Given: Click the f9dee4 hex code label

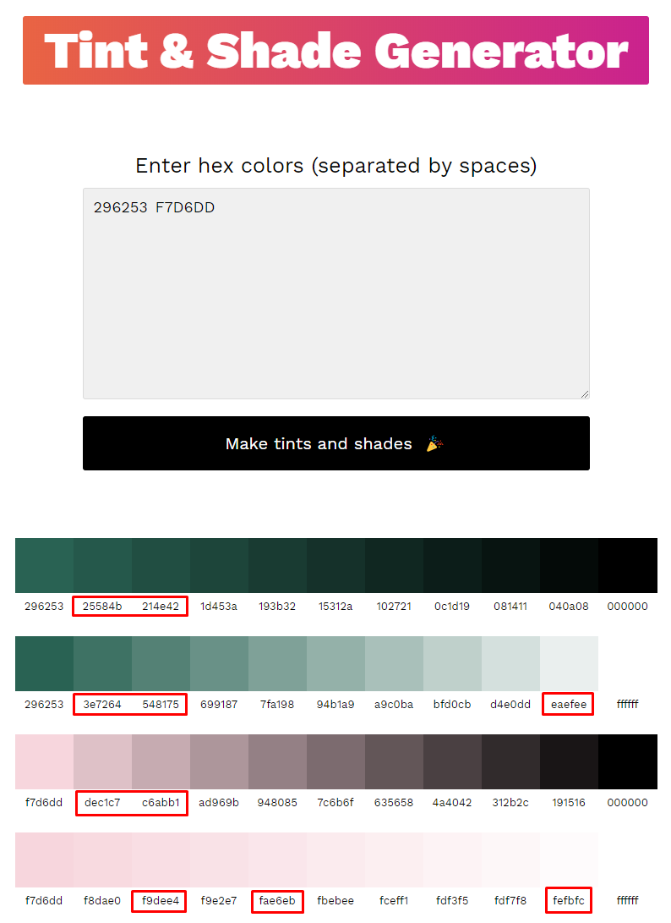Looking at the screenshot, I should pyautogui.click(x=161, y=901).
